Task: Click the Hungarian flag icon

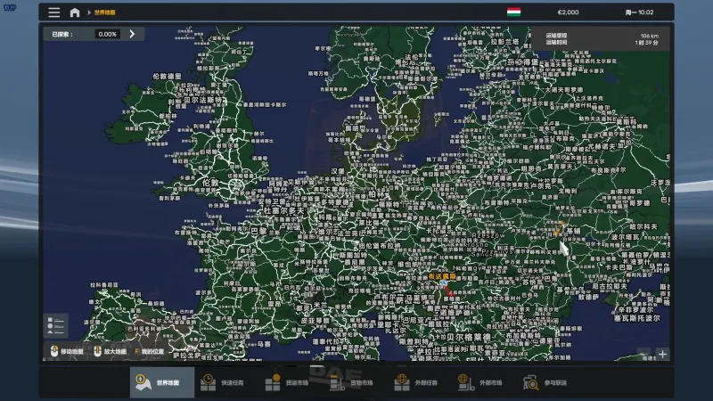Action: tap(513, 12)
